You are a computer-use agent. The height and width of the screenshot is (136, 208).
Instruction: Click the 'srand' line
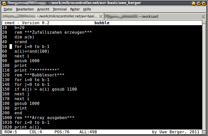click(x=15, y=42)
